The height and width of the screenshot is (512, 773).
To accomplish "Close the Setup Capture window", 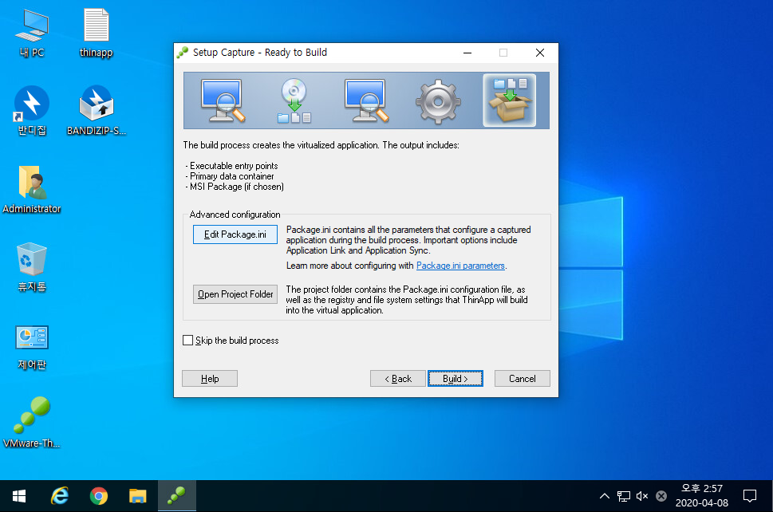I will point(540,53).
